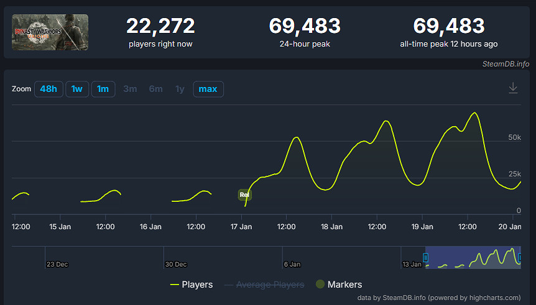Hide the Markers legend item
The height and width of the screenshot is (305, 536).
338,285
